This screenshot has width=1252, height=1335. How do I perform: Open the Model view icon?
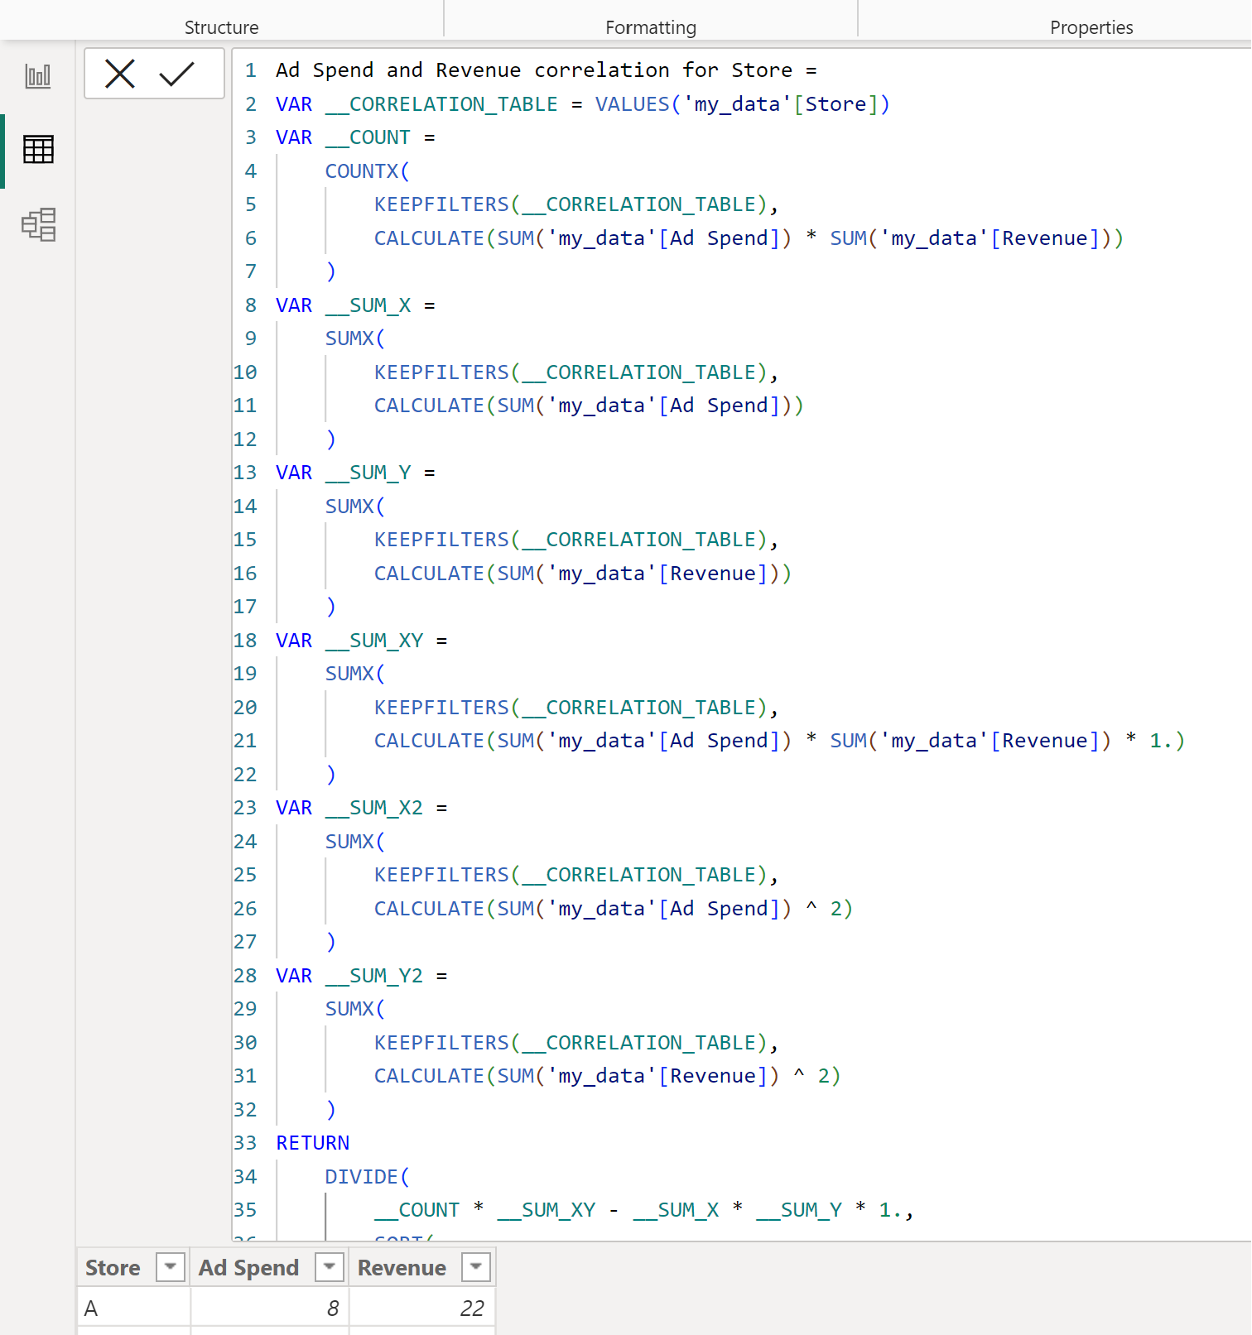tap(38, 224)
